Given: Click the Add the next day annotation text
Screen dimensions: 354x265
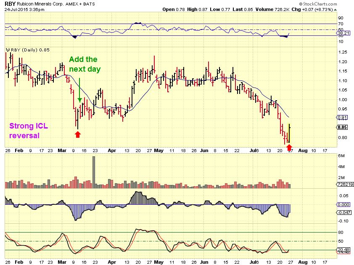Looking at the screenshot, I should [85, 64].
